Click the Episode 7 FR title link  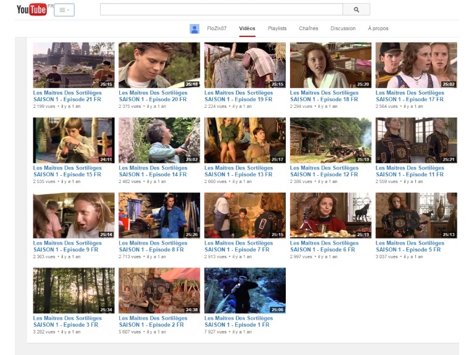(x=238, y=247)
